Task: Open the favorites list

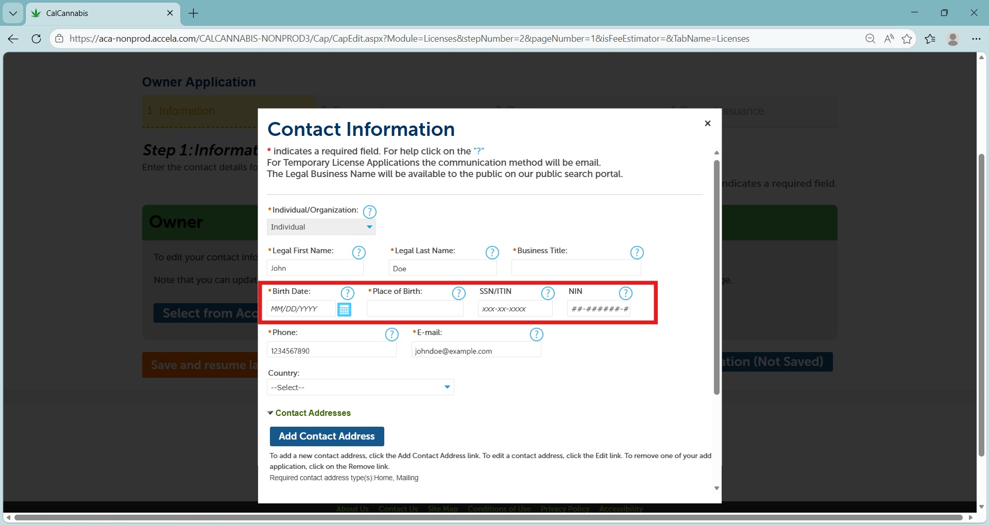Action: [930, 39]
